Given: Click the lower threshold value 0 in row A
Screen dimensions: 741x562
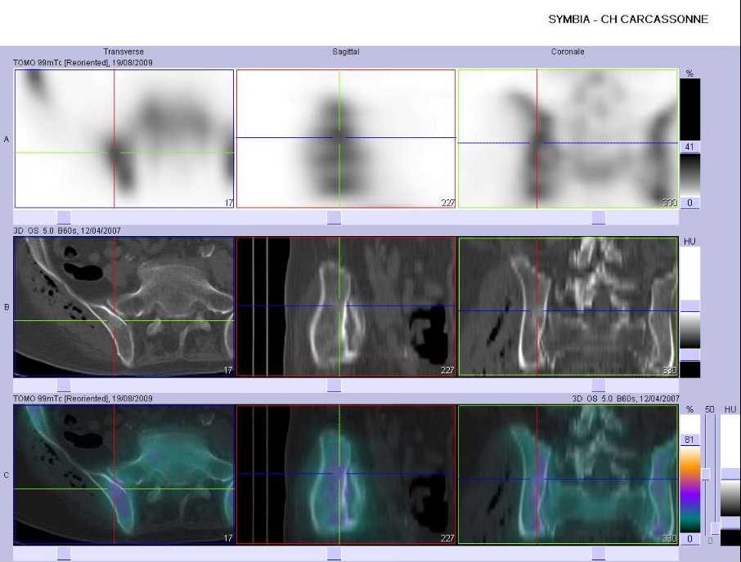Looking at the screenshot, I should tap(689, 203).
